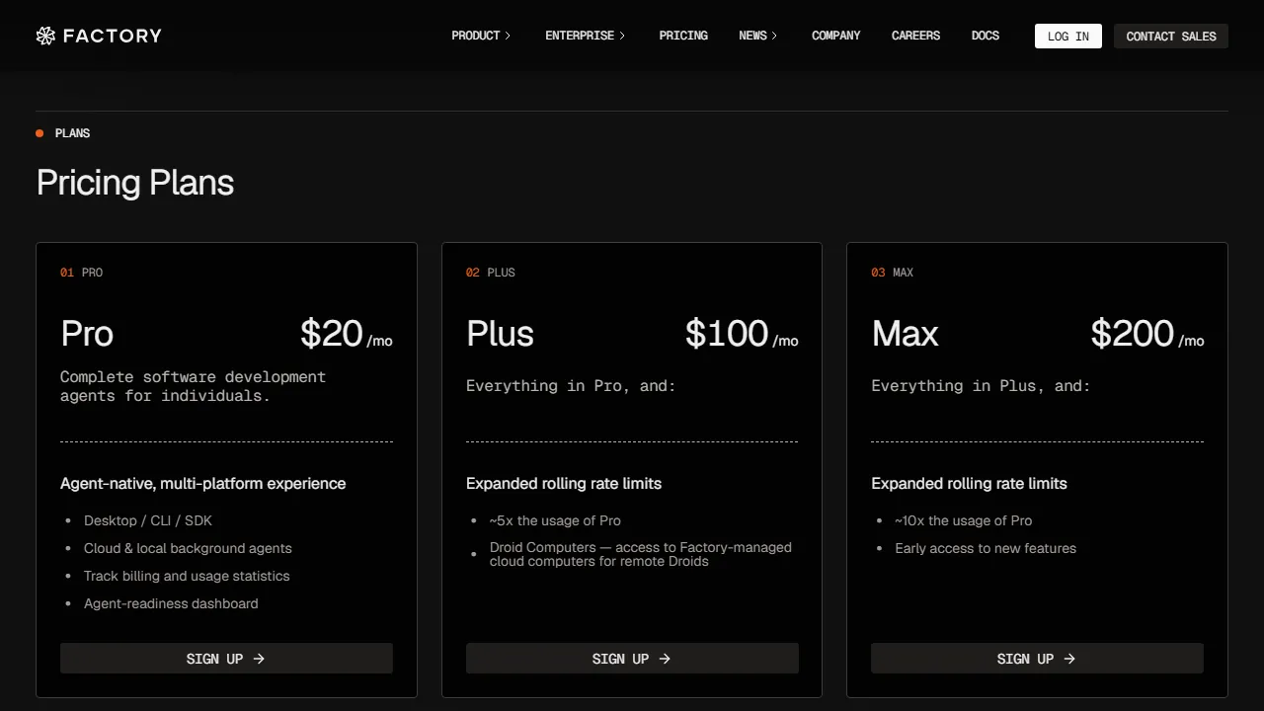Click the Log In button
1264x711 pixels.
[1068, 37]
